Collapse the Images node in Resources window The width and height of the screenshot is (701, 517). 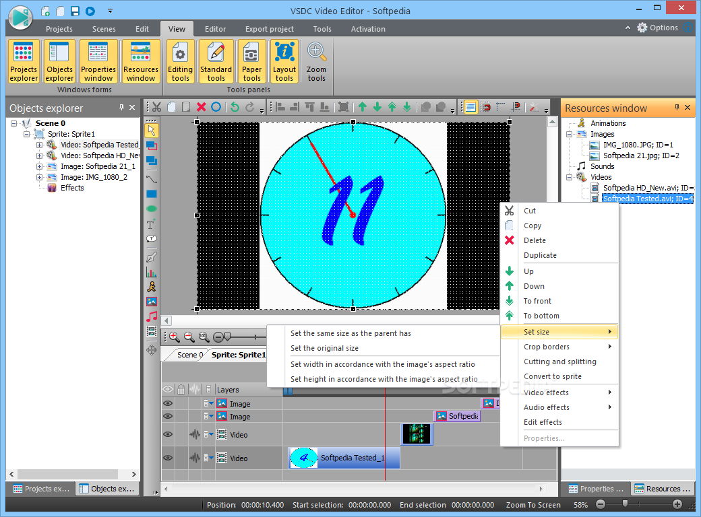[569, 134]
